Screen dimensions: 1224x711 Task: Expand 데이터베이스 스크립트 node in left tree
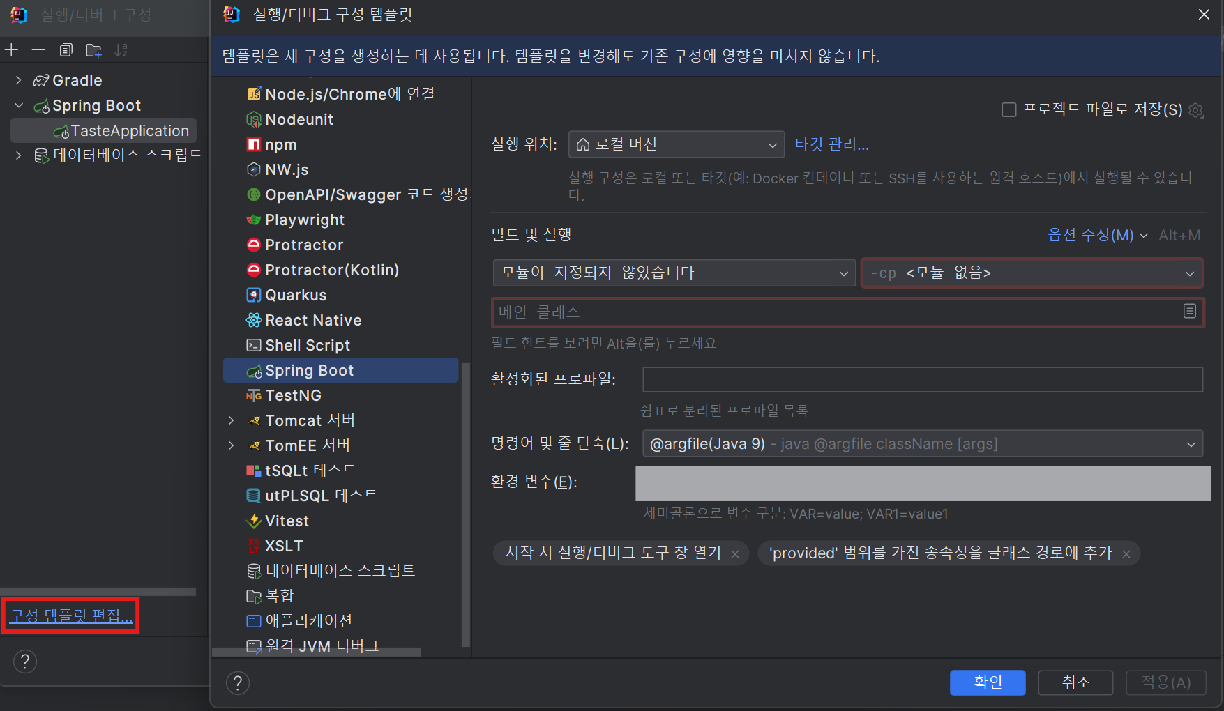pos(19,155)
